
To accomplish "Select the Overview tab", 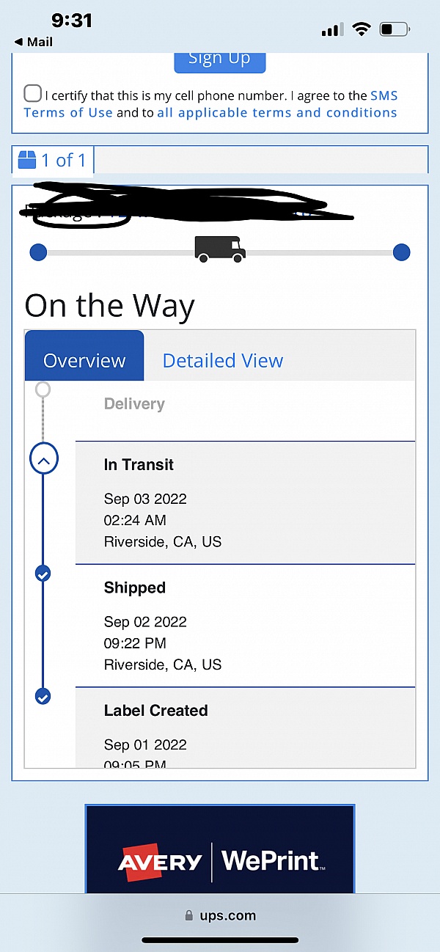I will pyautogui.click(x=84, y=361).
